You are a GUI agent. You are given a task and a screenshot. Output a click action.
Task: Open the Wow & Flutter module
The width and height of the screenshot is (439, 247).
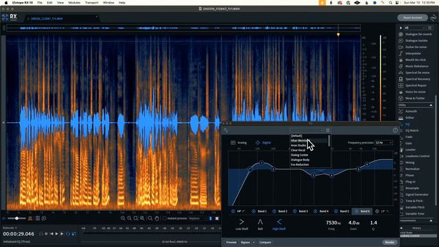[416, 98]
